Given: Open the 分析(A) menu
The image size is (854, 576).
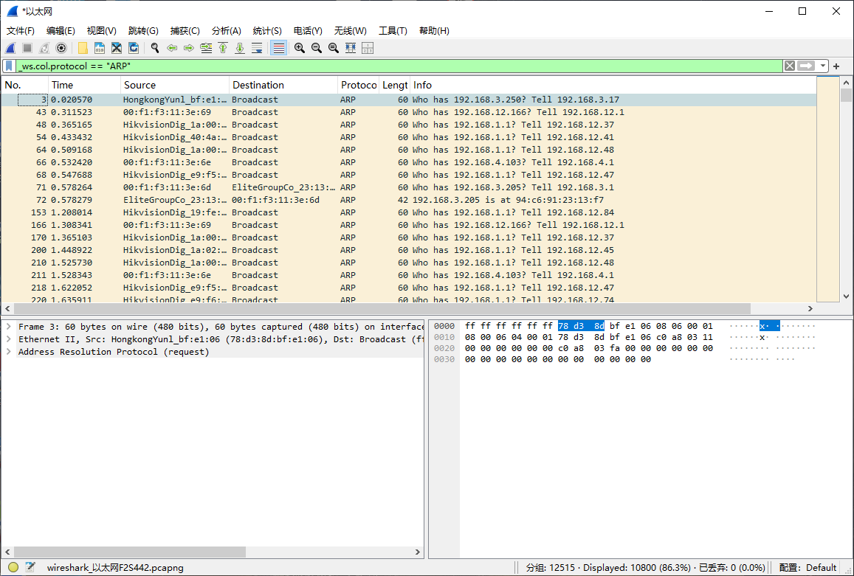Looking at the screenshot, I should click(226, 30).
